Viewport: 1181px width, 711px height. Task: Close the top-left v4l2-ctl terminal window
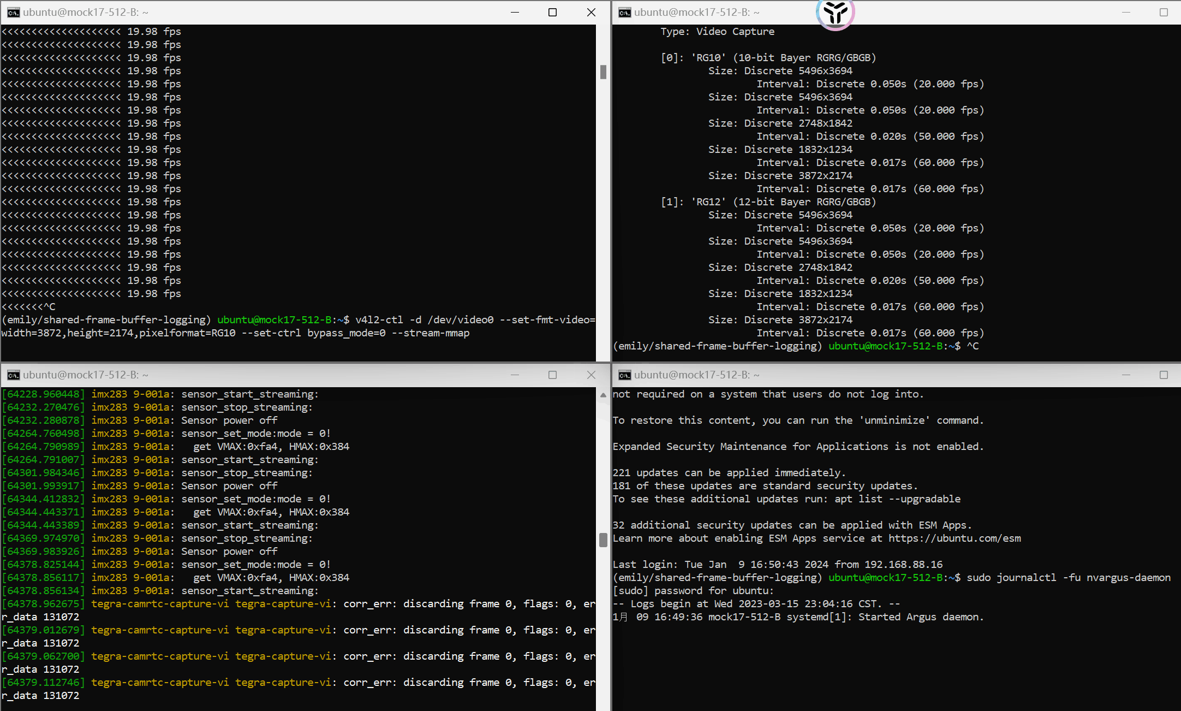click(x=591, y=13)
